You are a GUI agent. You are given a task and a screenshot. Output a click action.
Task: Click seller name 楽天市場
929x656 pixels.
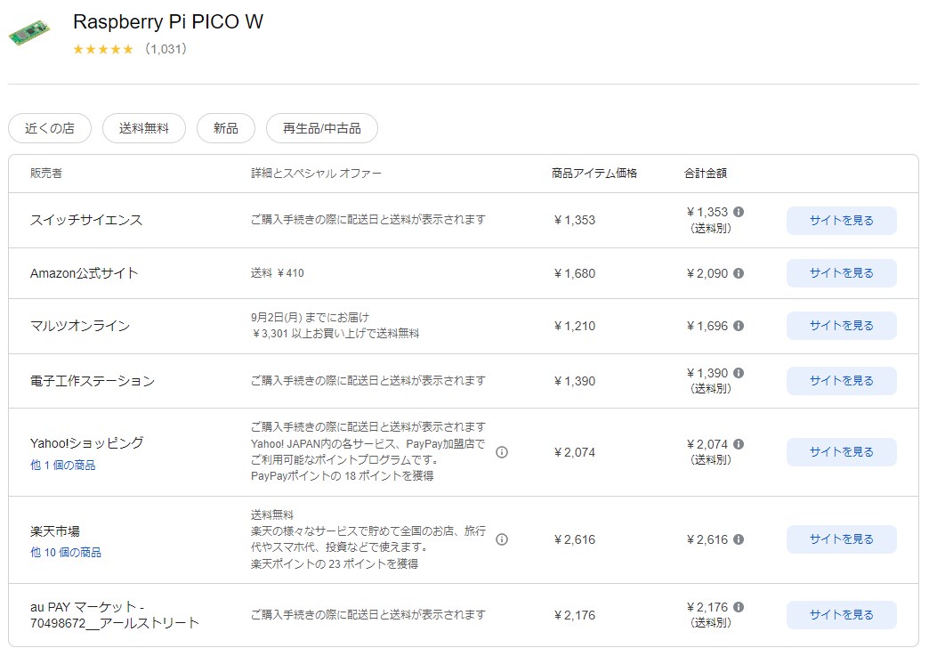point(55,531)
